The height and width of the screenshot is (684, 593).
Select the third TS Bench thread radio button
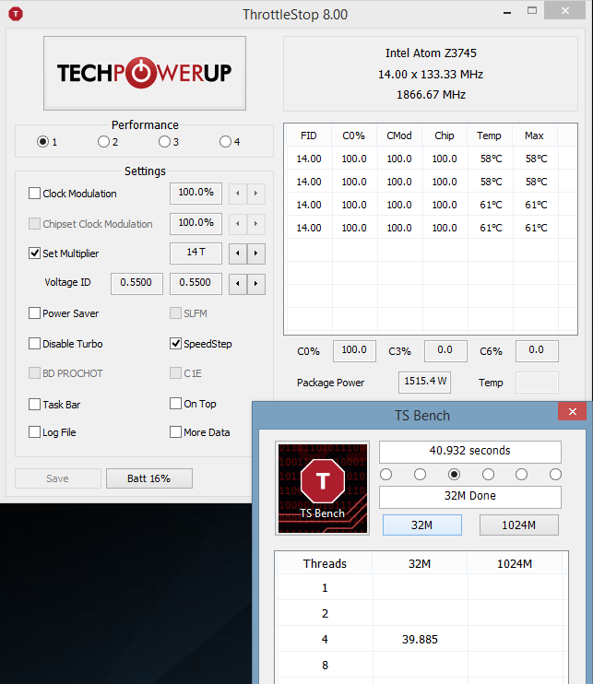pos(454,474)
